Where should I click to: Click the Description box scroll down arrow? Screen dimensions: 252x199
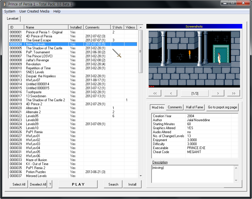coord(236,180)
